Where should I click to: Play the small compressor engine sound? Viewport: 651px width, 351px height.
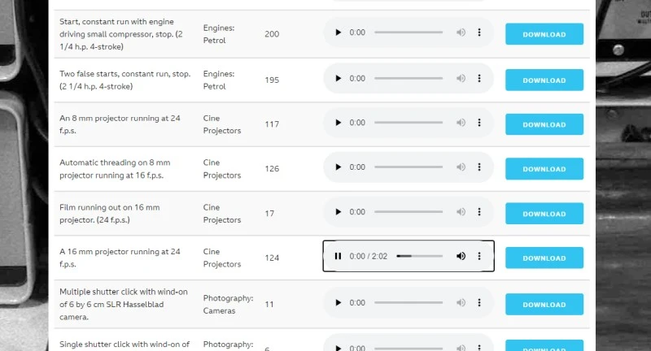(x=338, y=32)
